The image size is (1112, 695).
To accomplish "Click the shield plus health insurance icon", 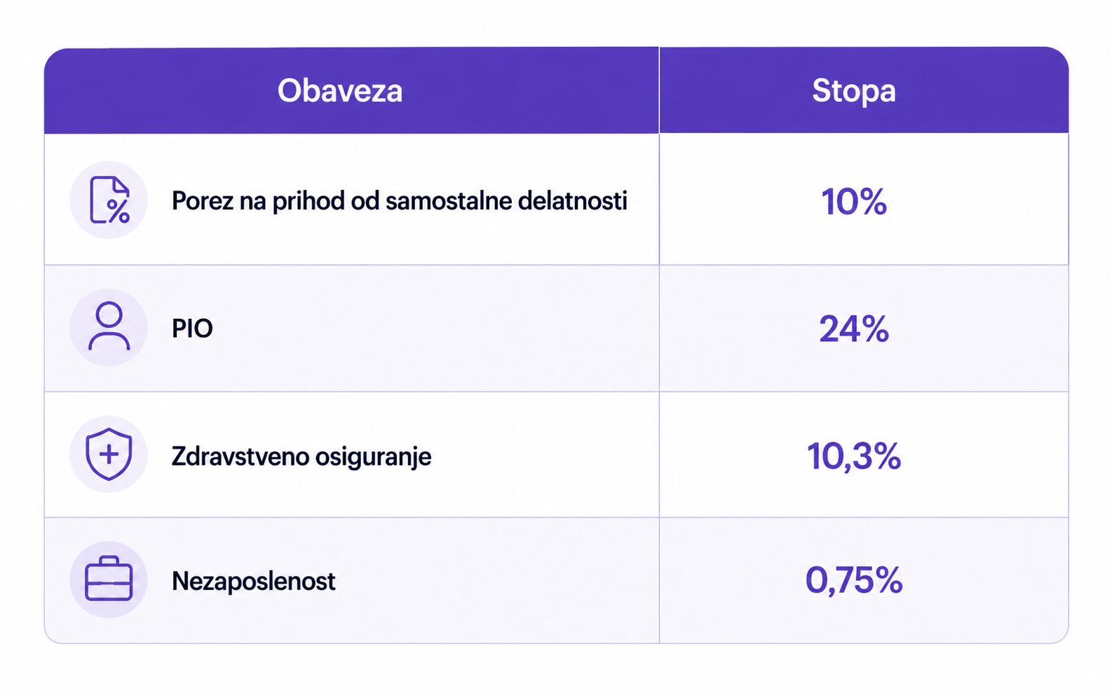I will coord(109,455).
